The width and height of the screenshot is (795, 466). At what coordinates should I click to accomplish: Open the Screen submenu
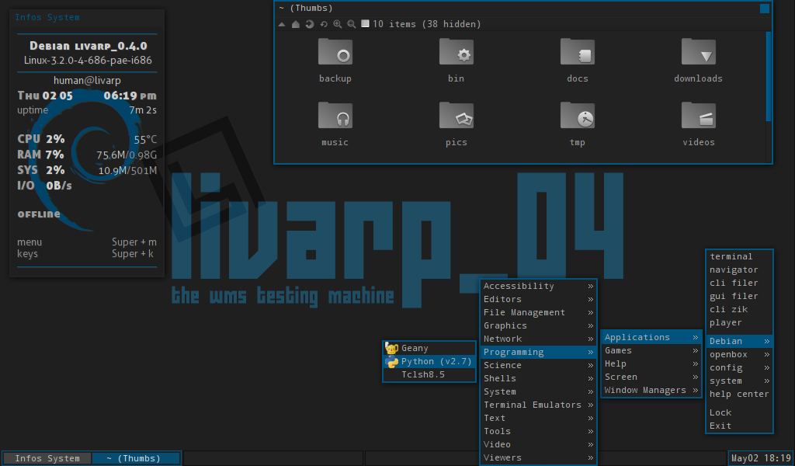click(x=651, y=377)
